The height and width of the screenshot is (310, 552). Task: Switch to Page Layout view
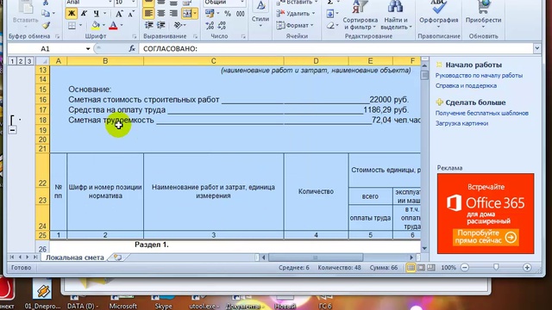pos(421,268)
